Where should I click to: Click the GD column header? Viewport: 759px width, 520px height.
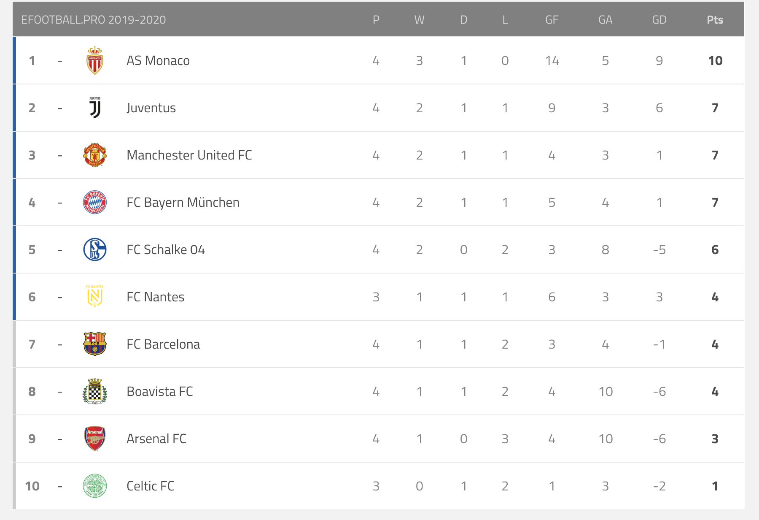(x=659, y=20)
